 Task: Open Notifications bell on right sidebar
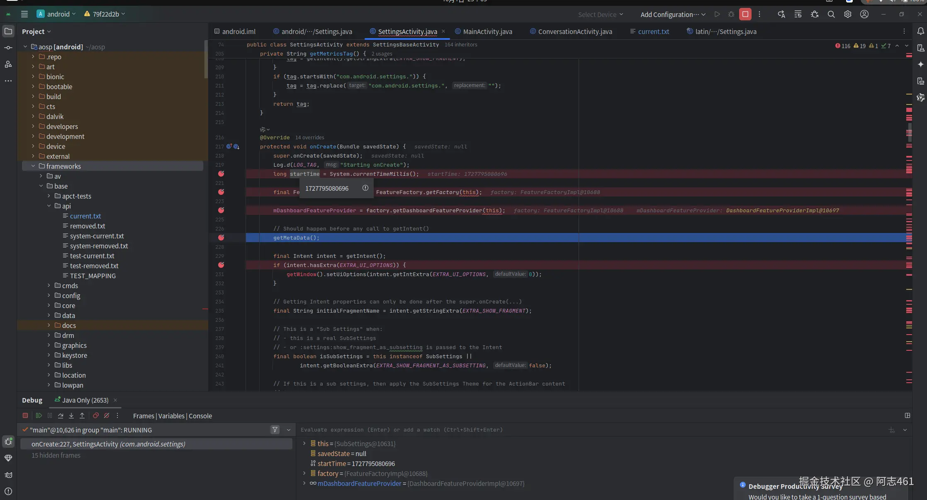click(x=920, y=31)
